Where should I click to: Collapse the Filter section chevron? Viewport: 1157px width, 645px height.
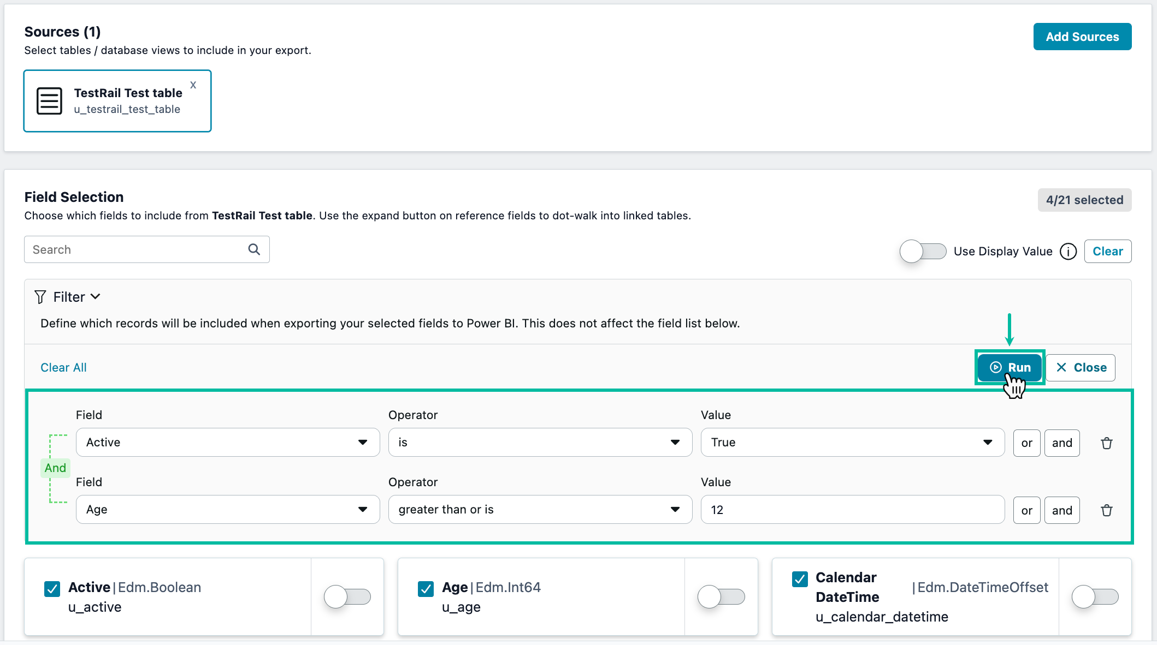click(96, 296)
